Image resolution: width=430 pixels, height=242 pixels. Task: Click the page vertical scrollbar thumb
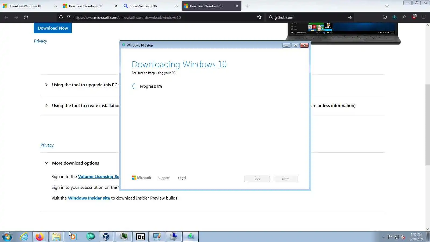click(x=428, y=125)
